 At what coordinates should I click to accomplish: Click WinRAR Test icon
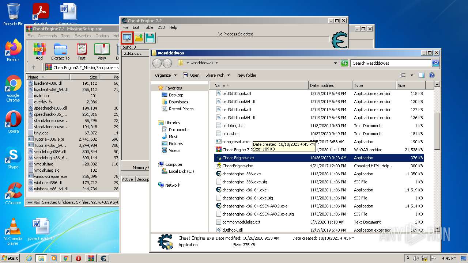[x=82, y=52]
